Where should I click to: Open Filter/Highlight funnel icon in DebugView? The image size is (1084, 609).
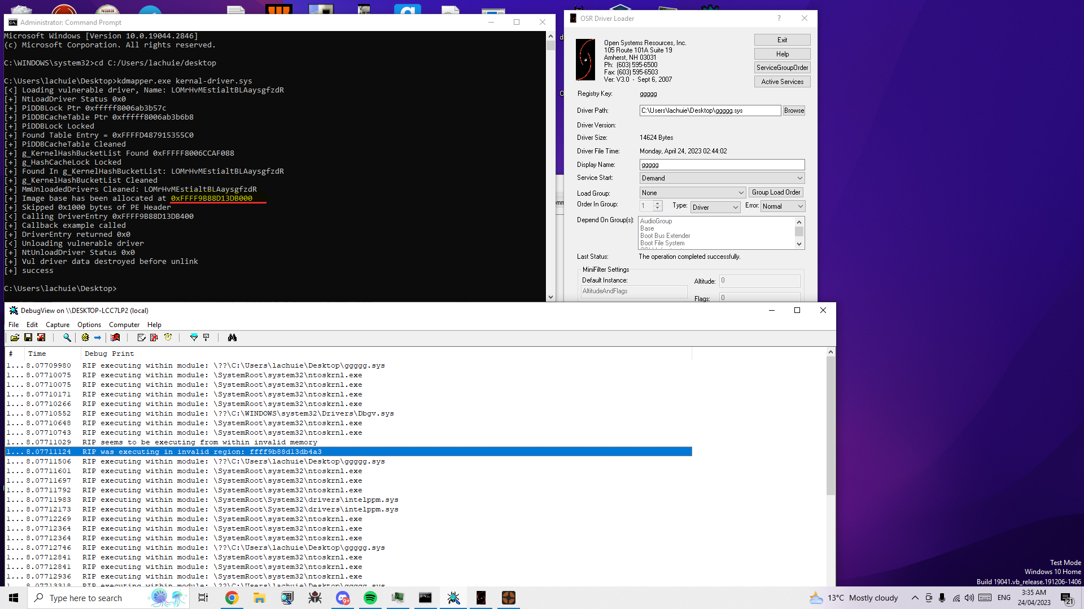194,337
